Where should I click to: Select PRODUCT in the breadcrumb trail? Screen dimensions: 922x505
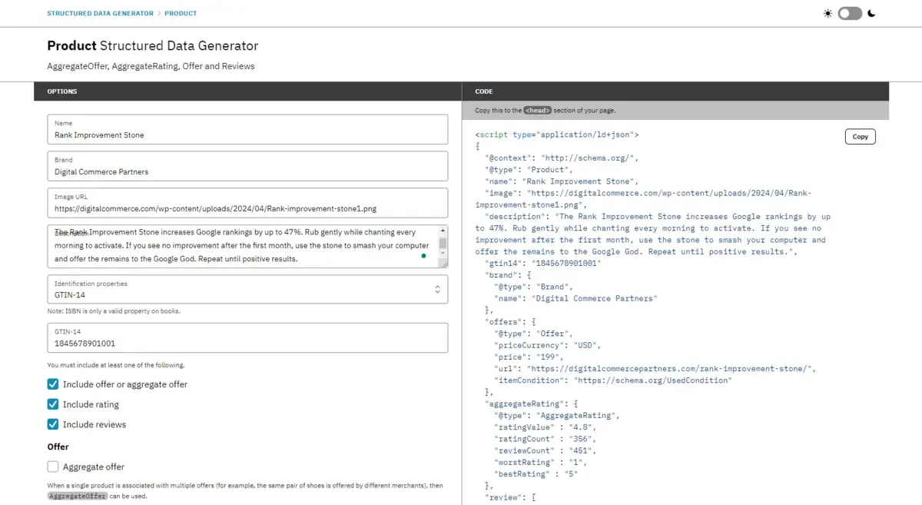(181, 13)
